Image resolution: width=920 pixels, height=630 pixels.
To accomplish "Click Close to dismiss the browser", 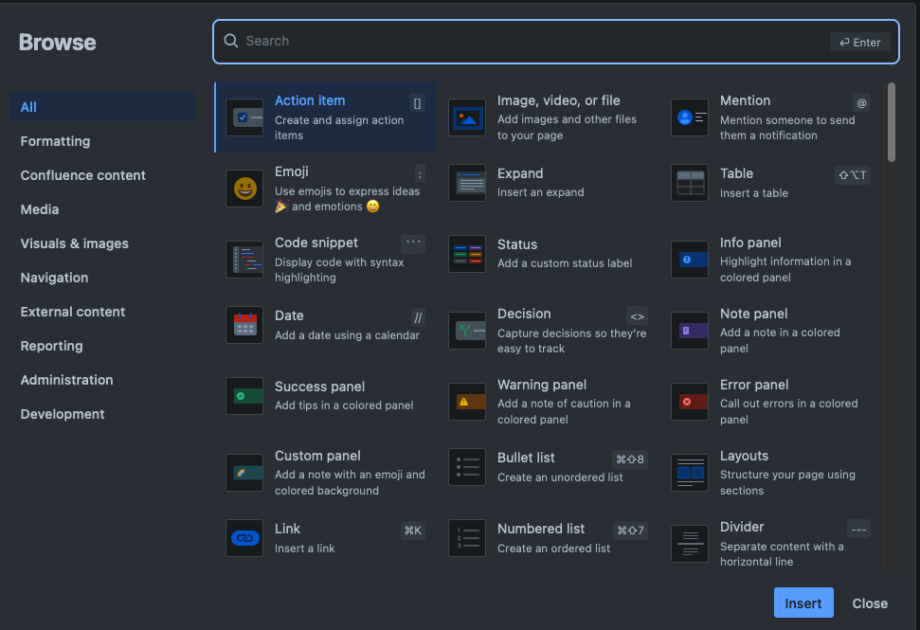I will (x=869, y=603).
